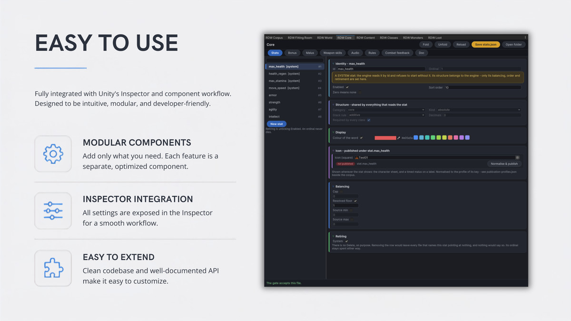Pick the yellow preset colour swatch
The image size is (571, 321).
tap(444, 138)
